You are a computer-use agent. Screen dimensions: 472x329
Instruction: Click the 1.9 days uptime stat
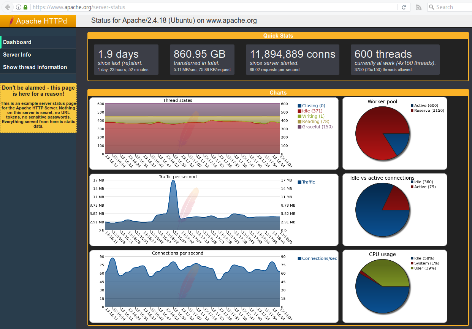click(126, 60)
